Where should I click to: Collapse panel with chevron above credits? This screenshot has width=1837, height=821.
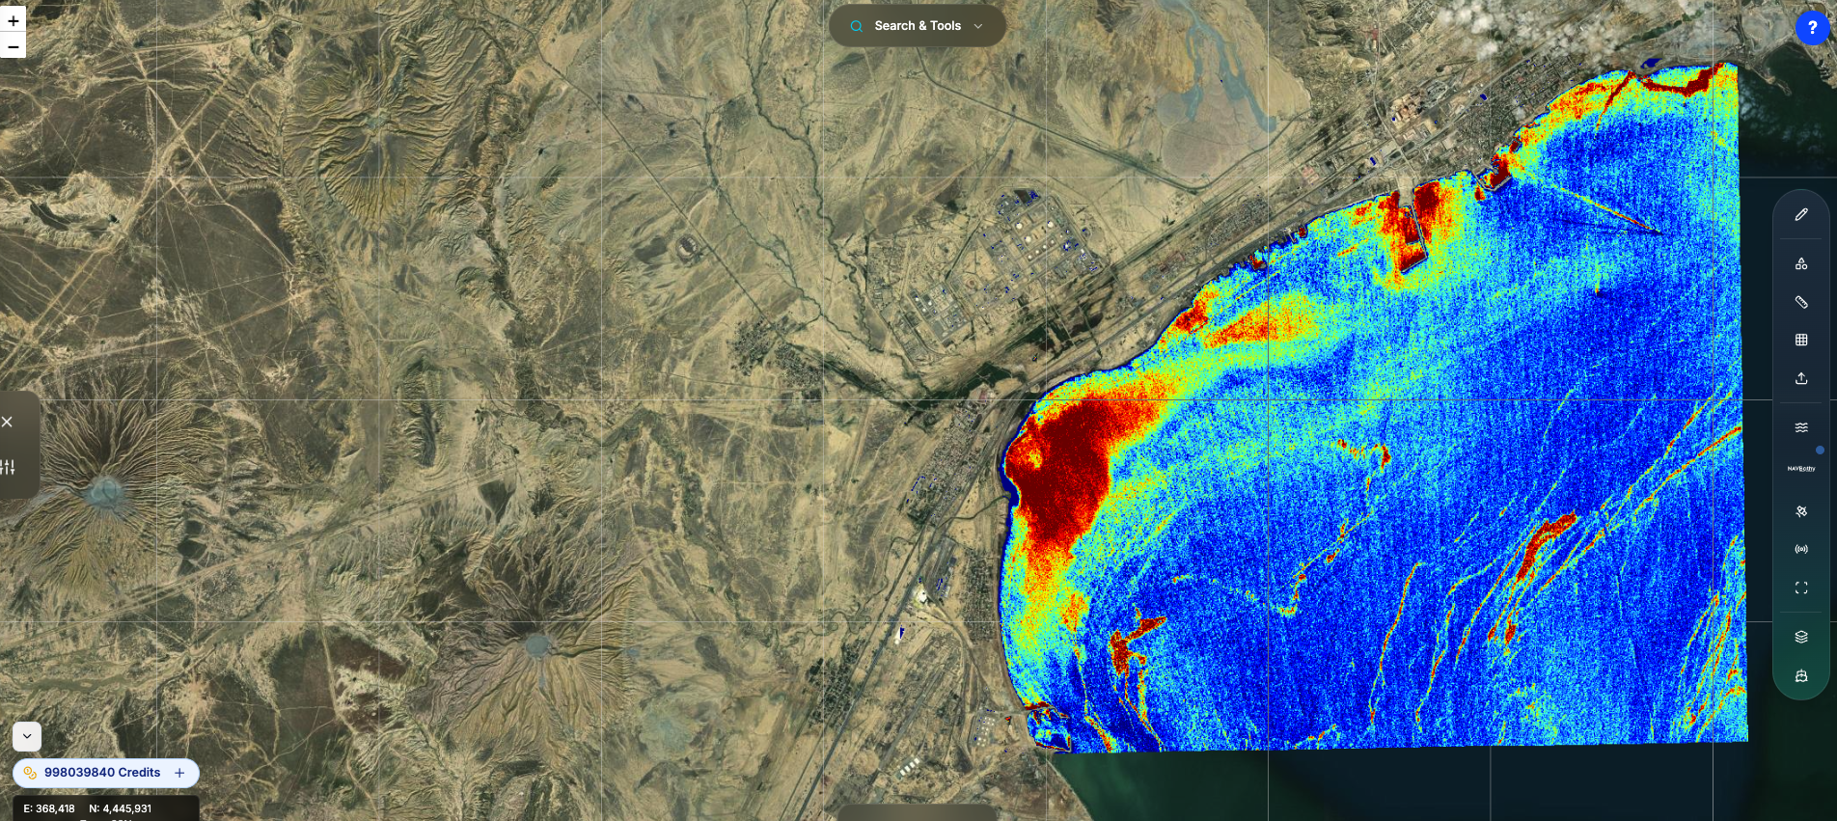pyautogui.click(x=27, y=736)
